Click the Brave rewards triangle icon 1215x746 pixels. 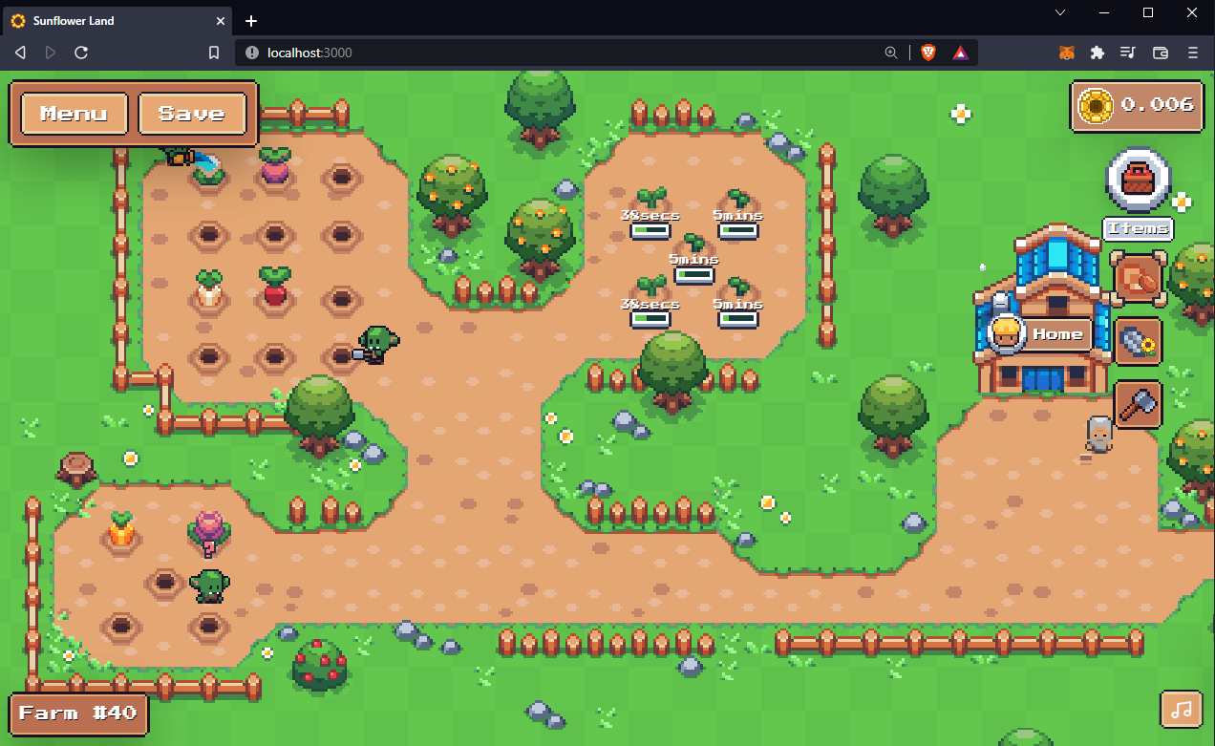click(x=960, y=53)
